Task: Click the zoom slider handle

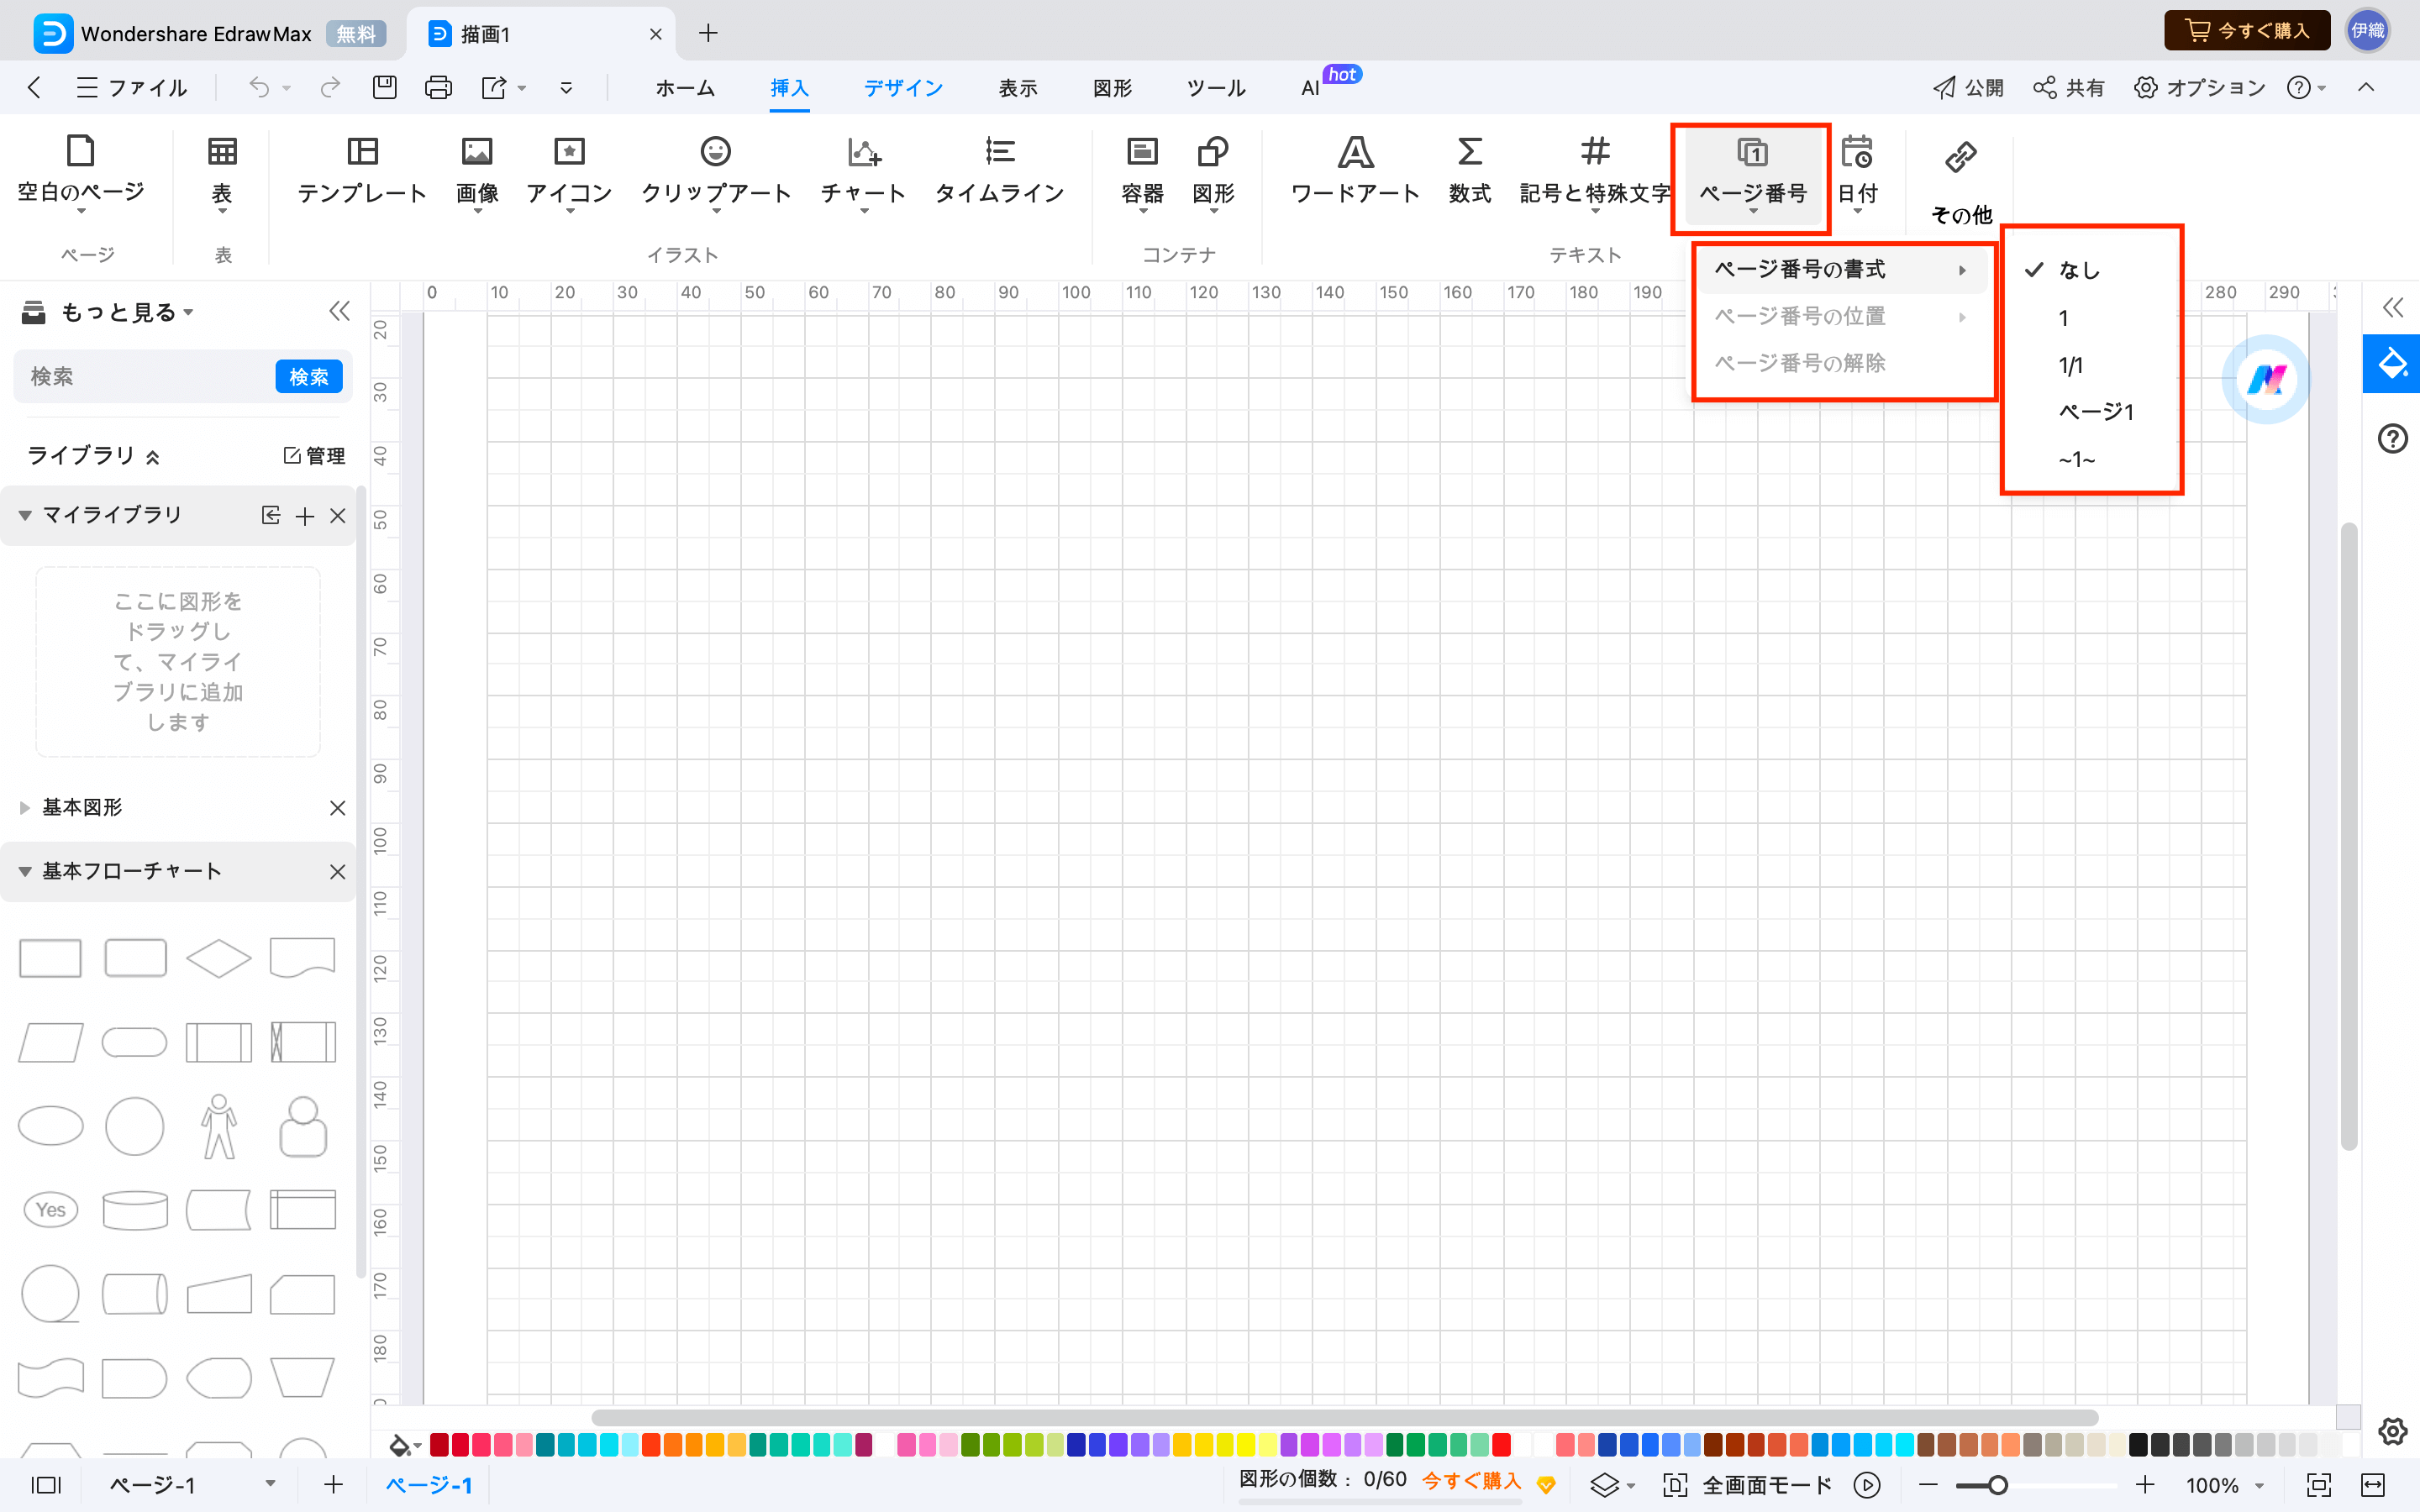Action: pyautogui.click(x=1997, y=1485)
